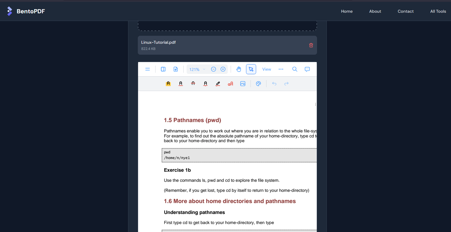Select the free text aA tool
Image resolution: width=451 pixels, height=232 pixels.
click(x=230, y=84)
